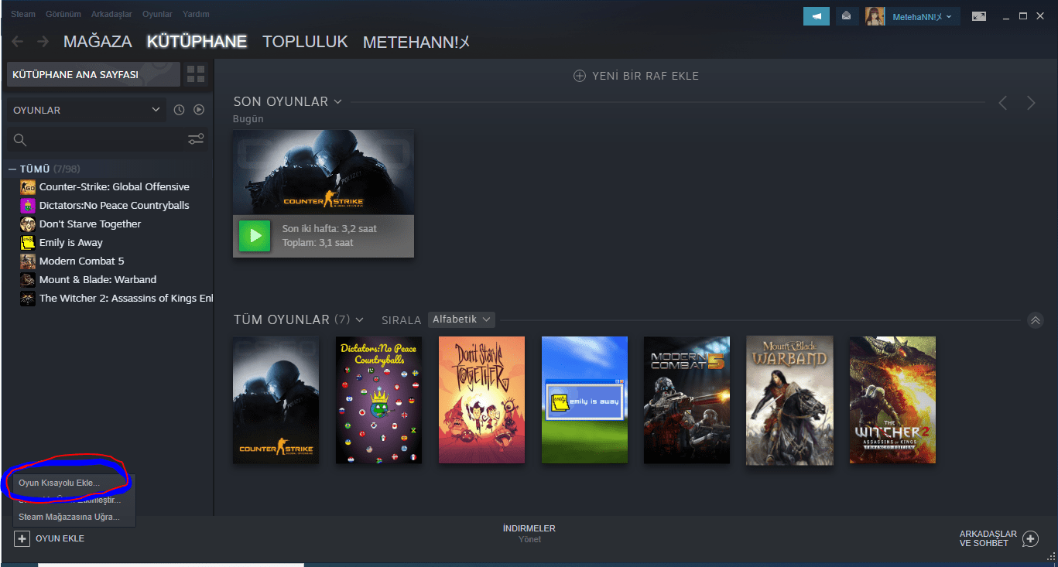Screen dimensions: 1058x567
Task: Switch to the grid collections view icon
Action: 196,74
